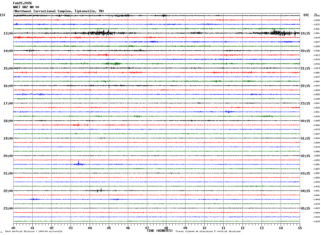Click the 23:00 CST time label
Screen dimensions: 321x235
pyautogui.click(x=8, y=208)
